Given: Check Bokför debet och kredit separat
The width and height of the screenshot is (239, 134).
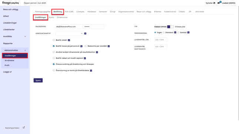Looking at the screenshot, I should [x=54, y=58].
